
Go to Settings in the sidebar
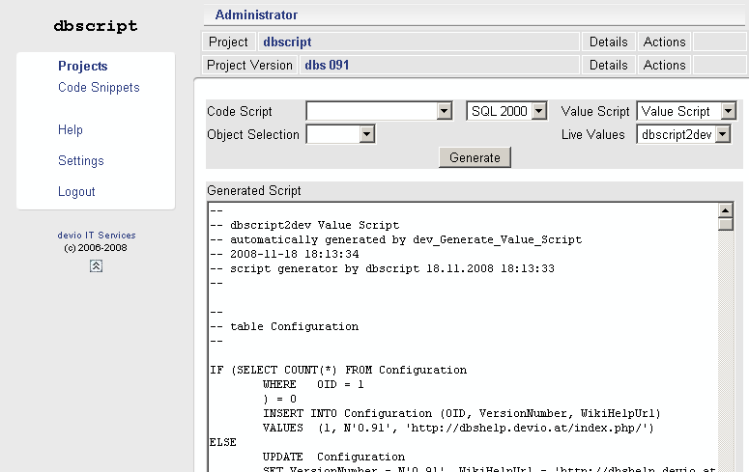click(81, 161)
